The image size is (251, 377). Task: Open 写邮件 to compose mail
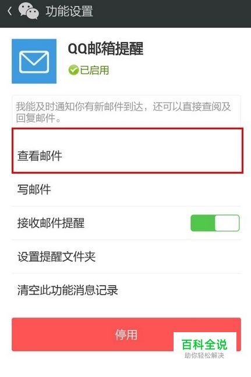pyautogui.click(x=126, y=189)
